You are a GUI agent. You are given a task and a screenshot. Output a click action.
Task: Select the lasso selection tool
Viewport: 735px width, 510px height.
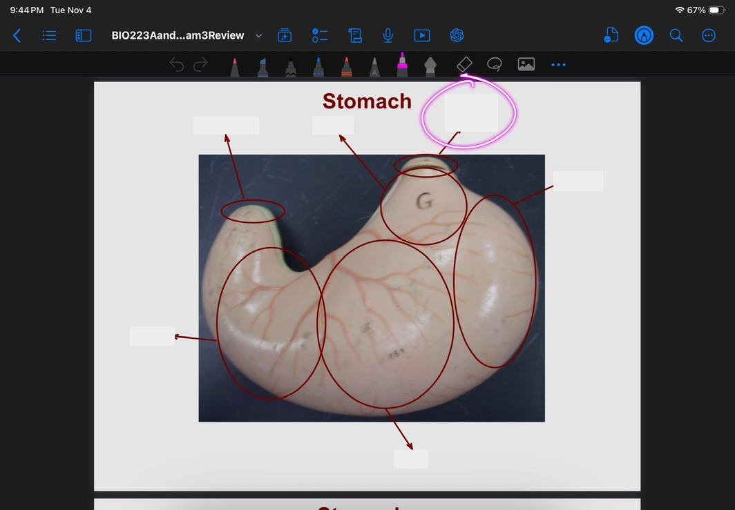tap(494, 64)
